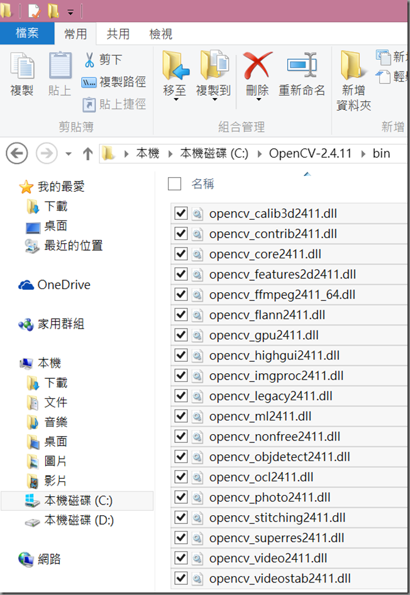
Task: Click the Forward navigation arrow
Action: coord(47,153)
